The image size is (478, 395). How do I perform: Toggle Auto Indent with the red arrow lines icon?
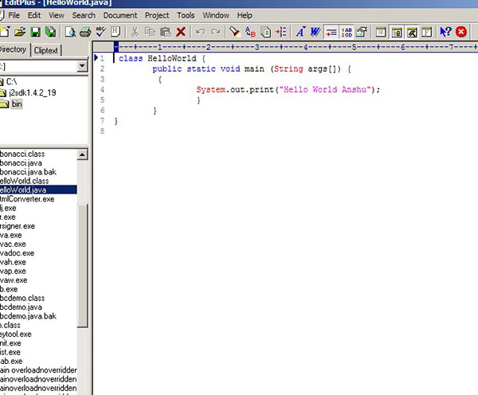(x=331, y=32)
